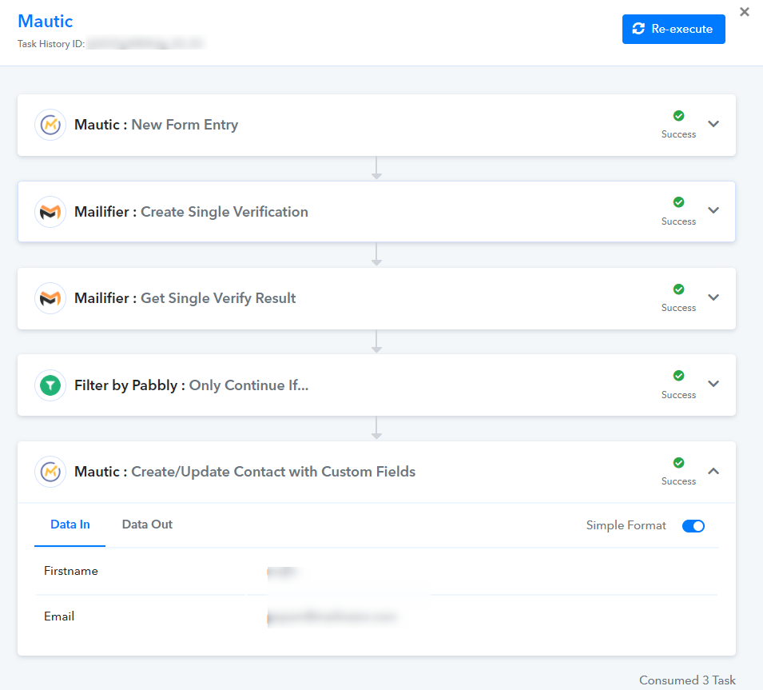The width and height of the screenshot is (763, 690).
Task: Click the green success checkmark on Create/Update Contact step
Action: coord(678,463)
